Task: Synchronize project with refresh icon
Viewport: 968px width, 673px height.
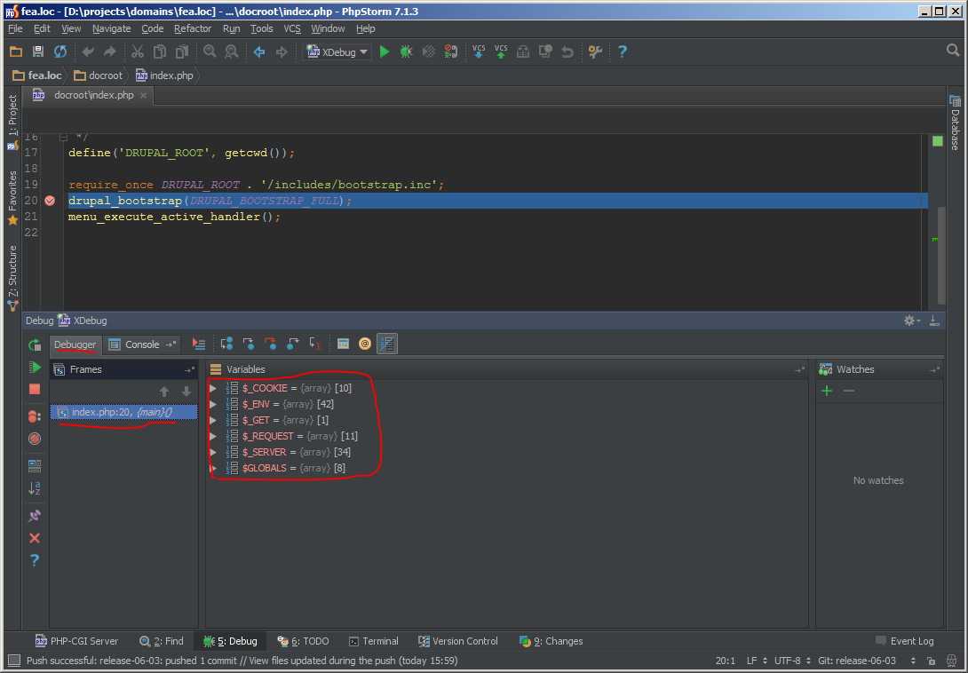Action: coord(60,51)
